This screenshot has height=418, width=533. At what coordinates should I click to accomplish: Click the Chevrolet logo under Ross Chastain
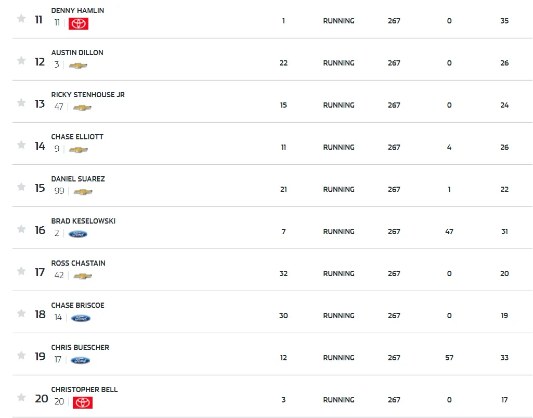point(82,276)
